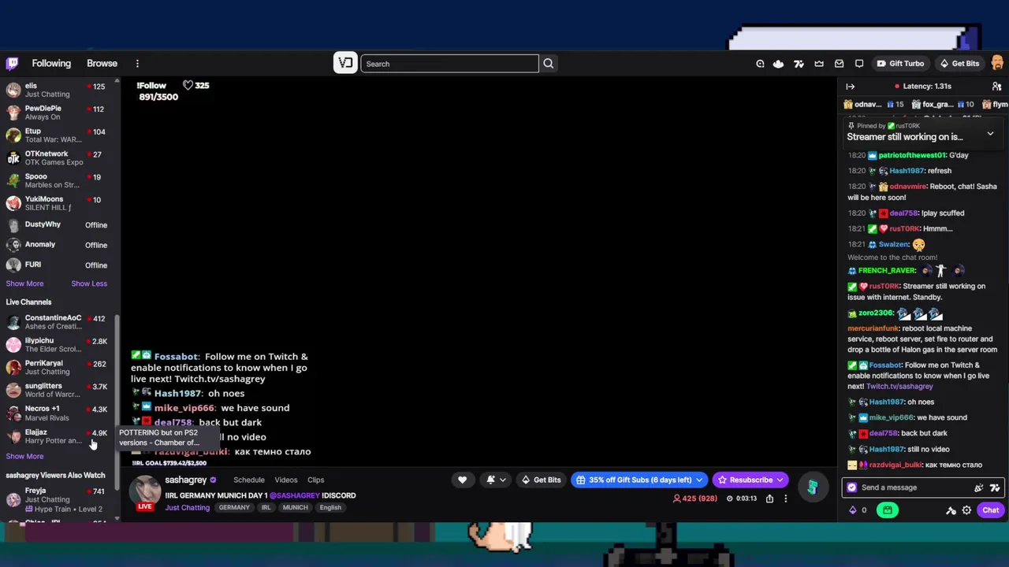Click the pin icon of pinned message

click(851, 126)
